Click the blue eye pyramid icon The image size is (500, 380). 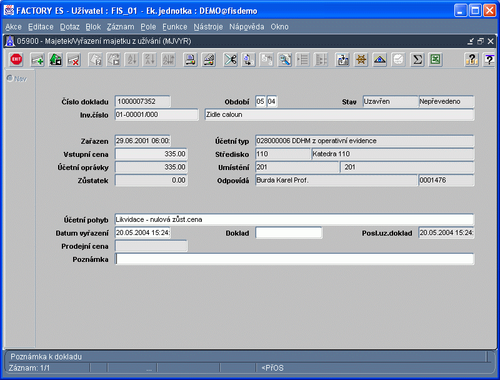coord(380,59)
